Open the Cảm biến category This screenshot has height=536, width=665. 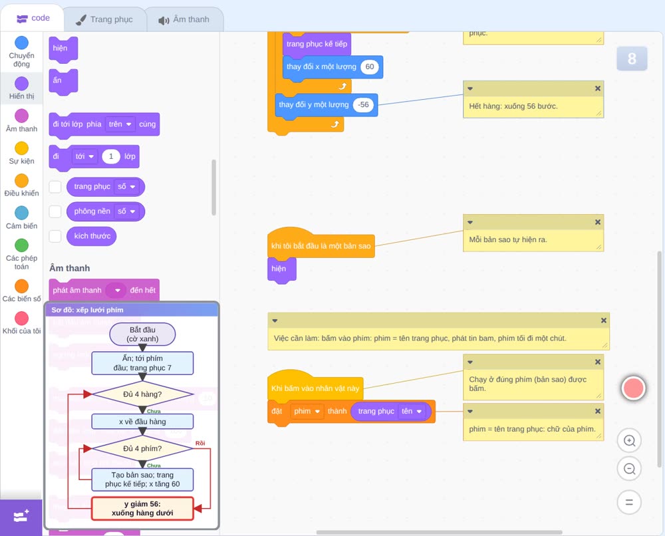tap(22, 217)
